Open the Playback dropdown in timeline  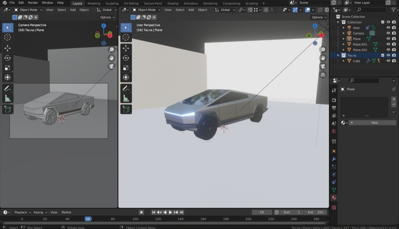pos(22,212)
